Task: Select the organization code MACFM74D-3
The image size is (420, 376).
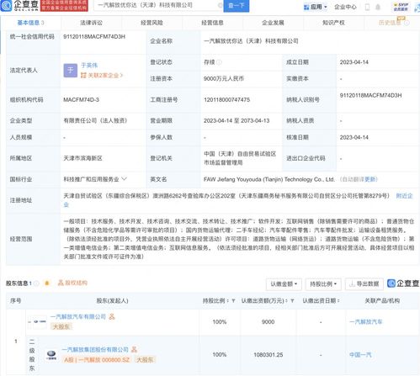Action: point(81,99)
